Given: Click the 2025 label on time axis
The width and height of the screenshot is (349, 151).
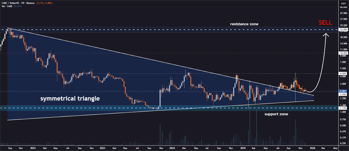Looking at the screenshot, I should (243, 148).
